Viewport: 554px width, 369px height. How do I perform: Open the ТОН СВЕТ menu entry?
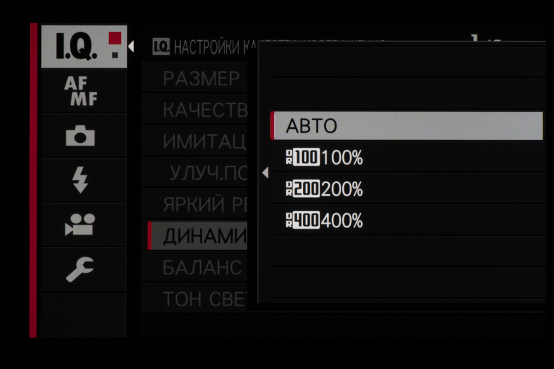(204, 299)
